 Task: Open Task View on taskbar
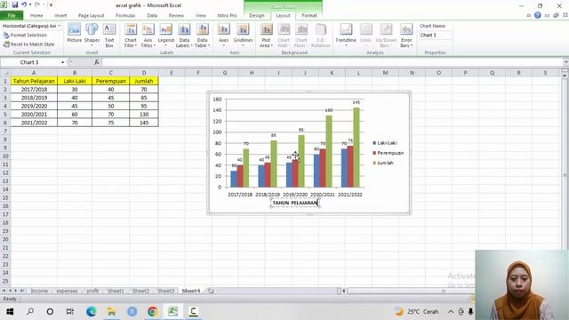click(69, 311)
